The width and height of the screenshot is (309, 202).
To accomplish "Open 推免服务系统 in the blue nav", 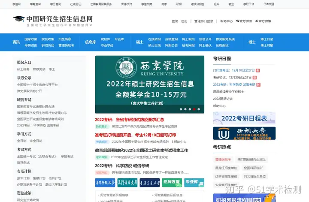I will (x=225, y=39).
